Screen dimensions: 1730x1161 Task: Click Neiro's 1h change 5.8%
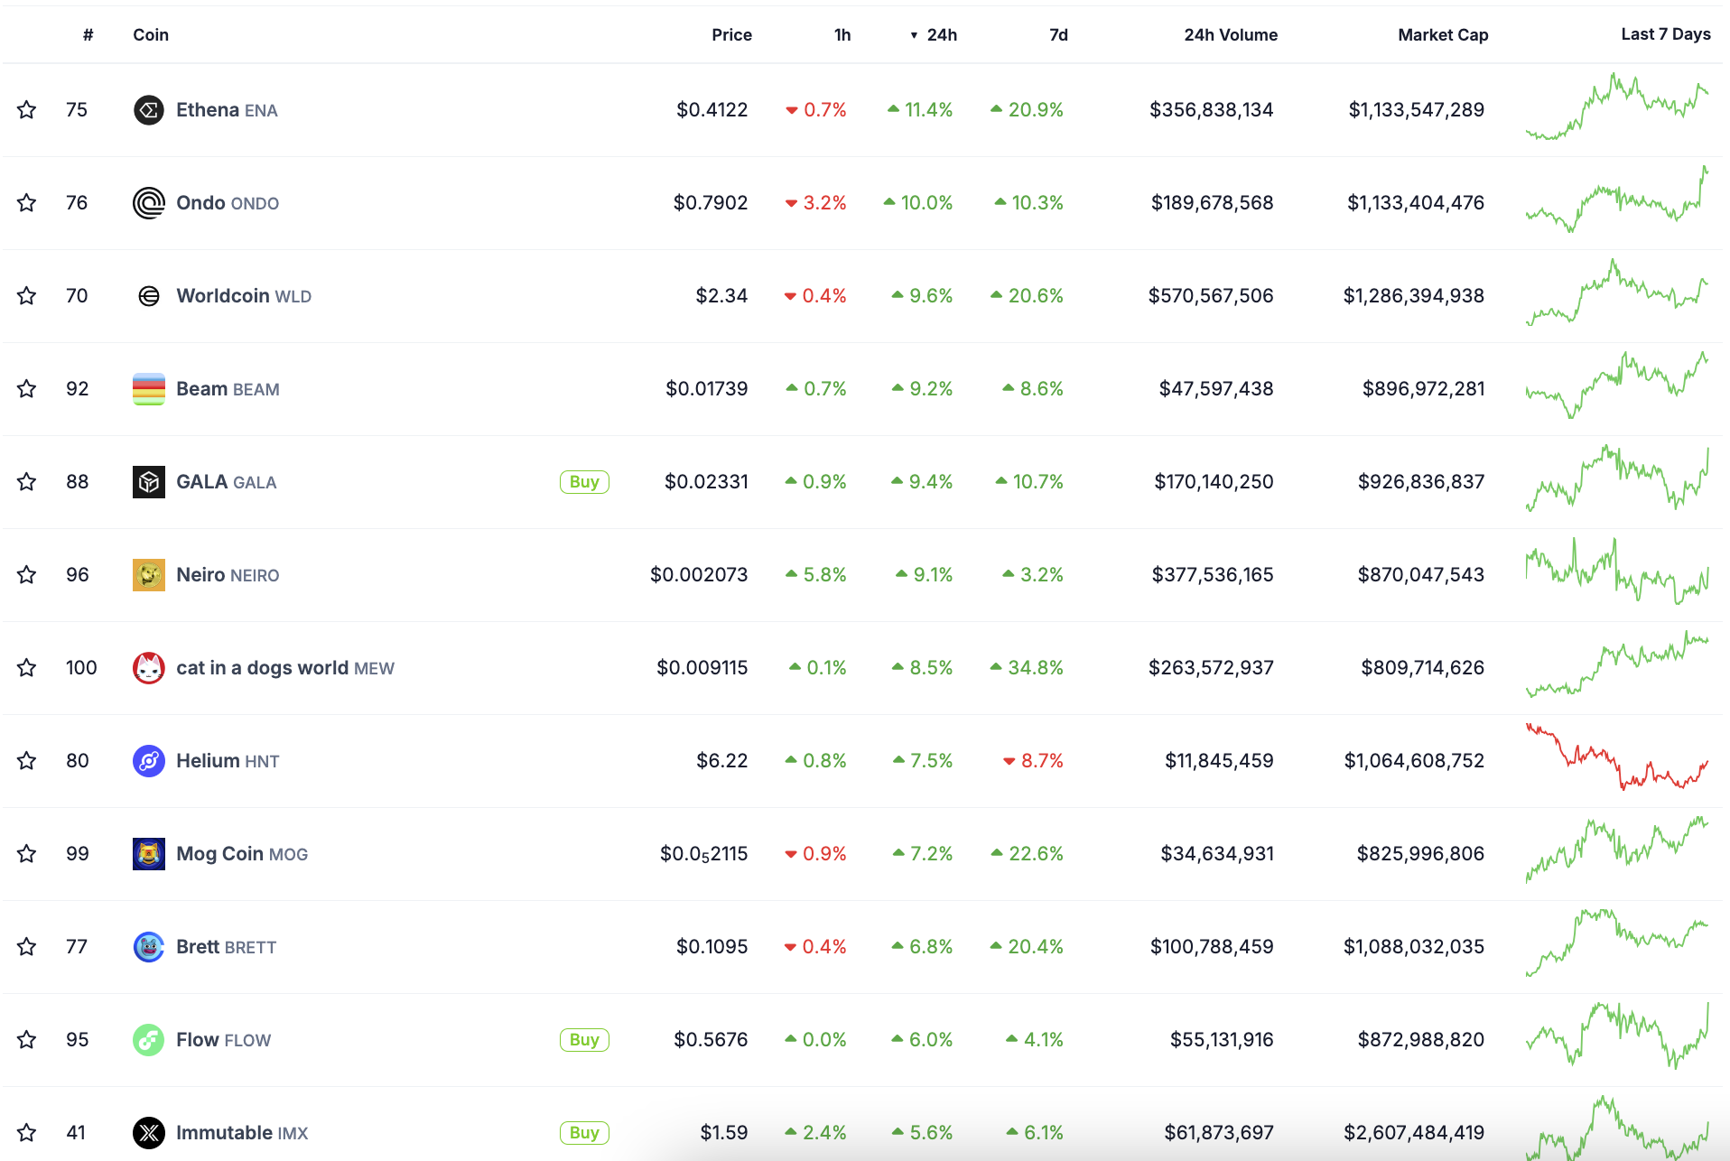click(x=816, y=575)
